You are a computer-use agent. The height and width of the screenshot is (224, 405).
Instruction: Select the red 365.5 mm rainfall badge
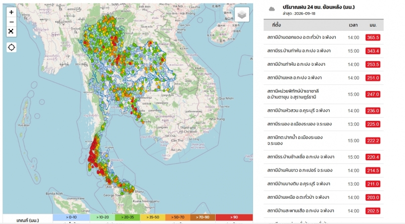pyautogui.click(x=373, y=37)
